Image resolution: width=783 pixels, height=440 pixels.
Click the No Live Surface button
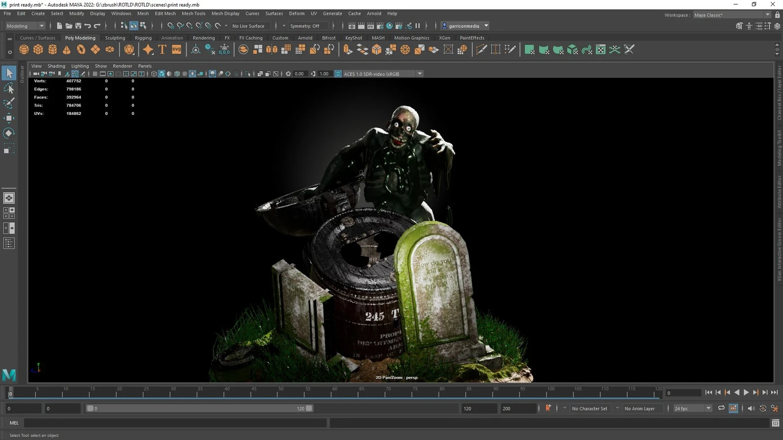tap(250, 25)
